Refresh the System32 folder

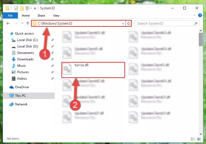tap(129, 23)
